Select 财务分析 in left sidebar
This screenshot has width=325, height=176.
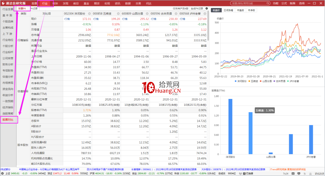[8, 64]
